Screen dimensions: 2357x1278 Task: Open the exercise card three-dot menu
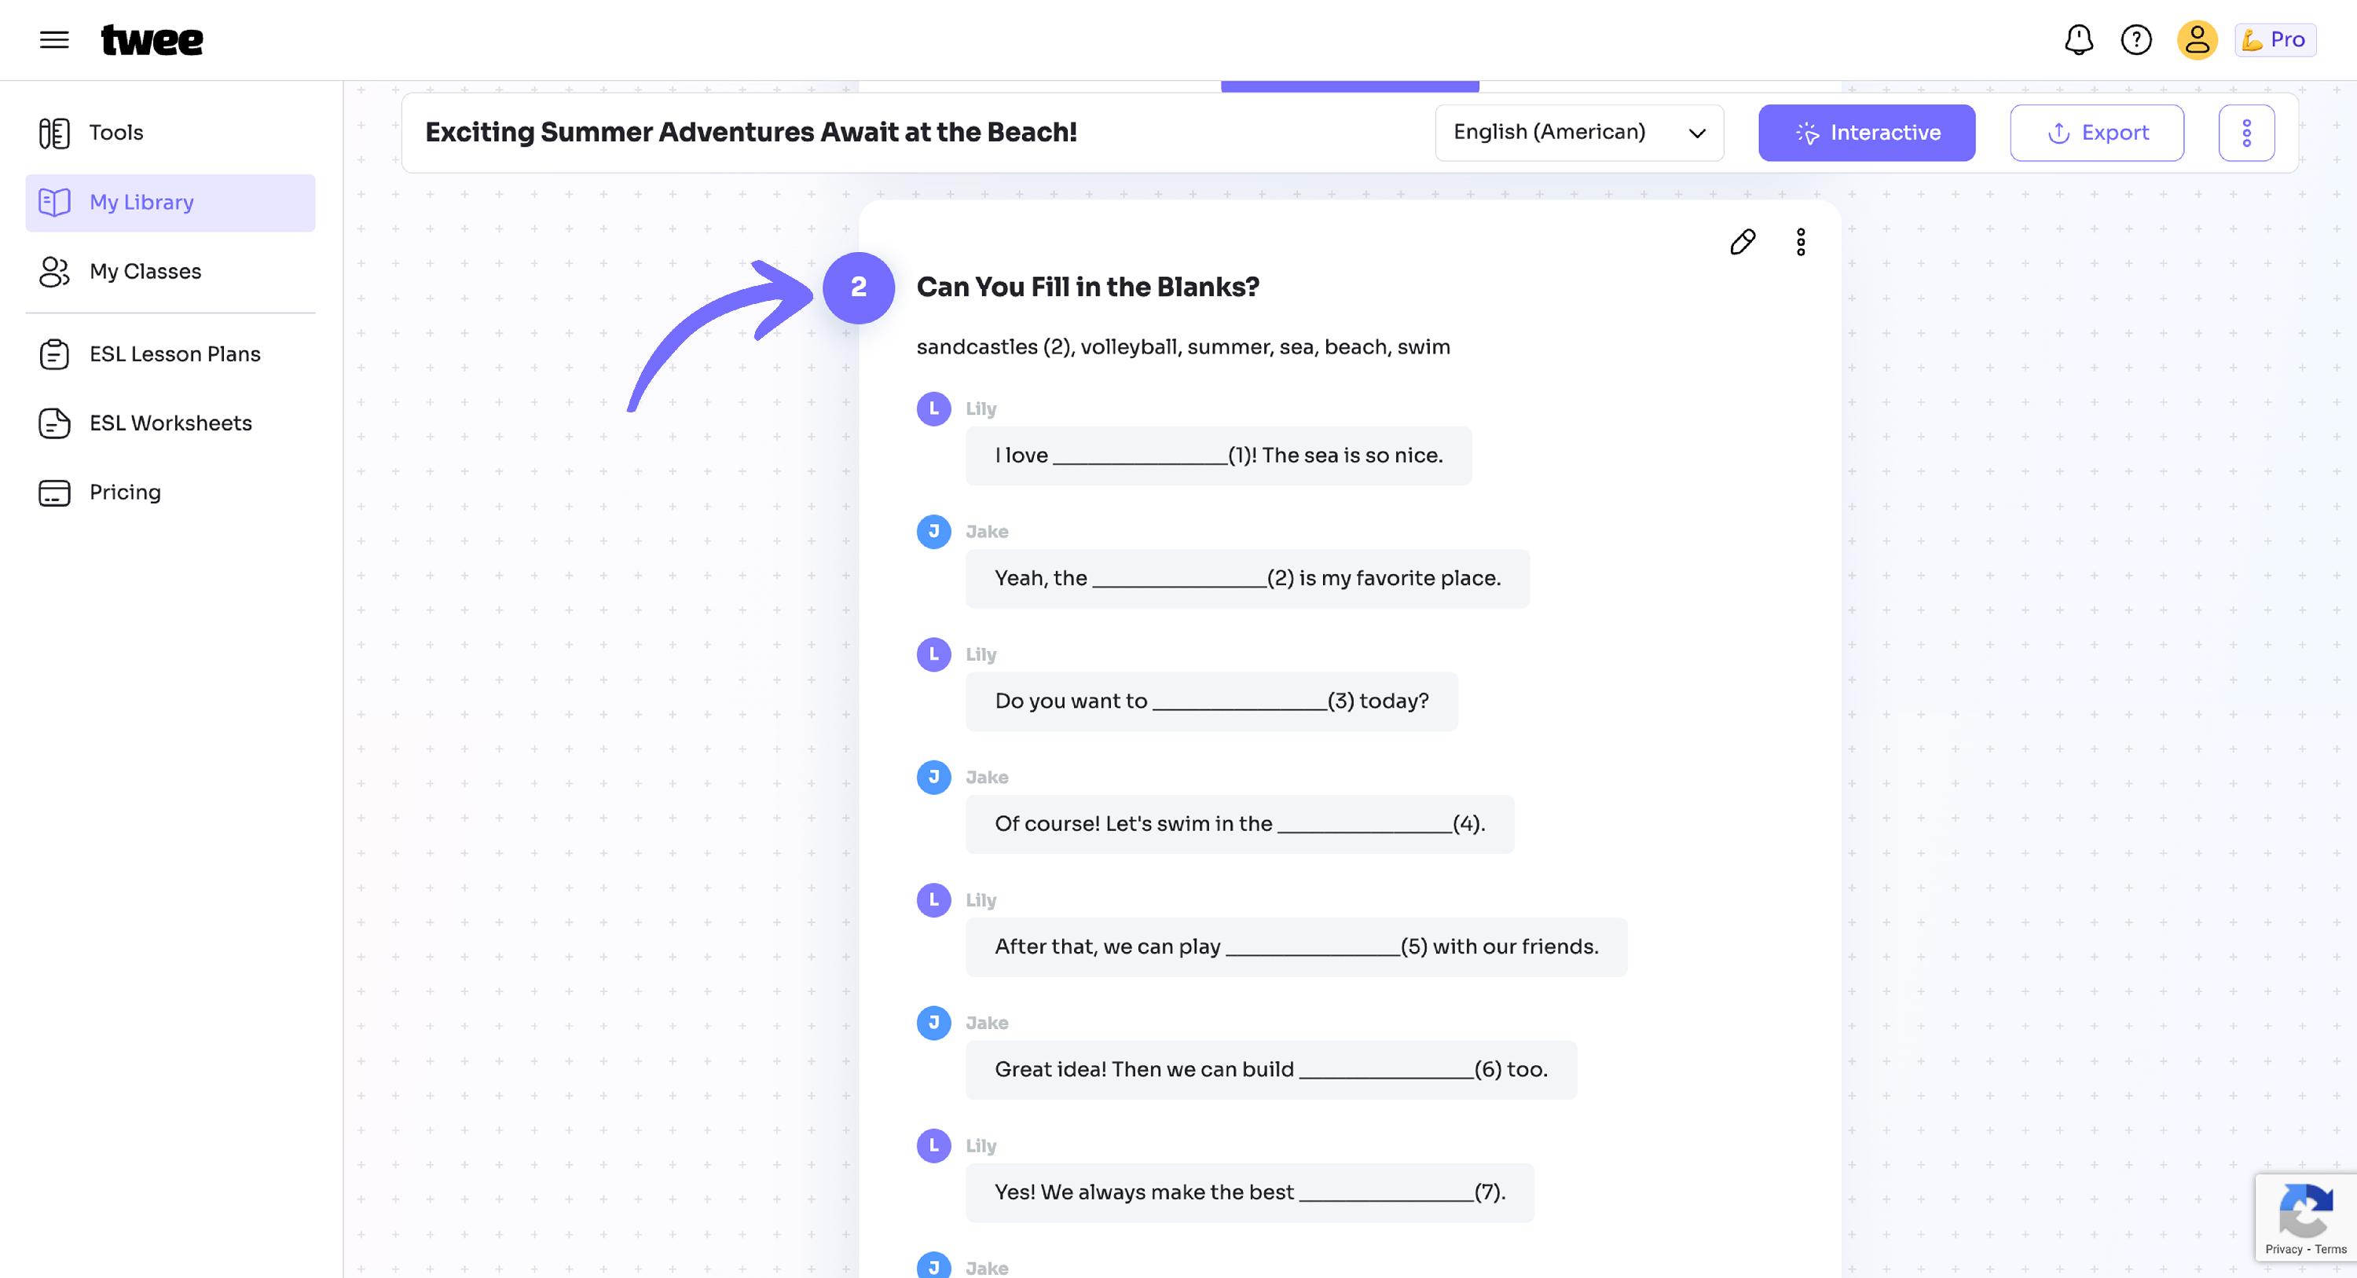(x=1801, y=241)
